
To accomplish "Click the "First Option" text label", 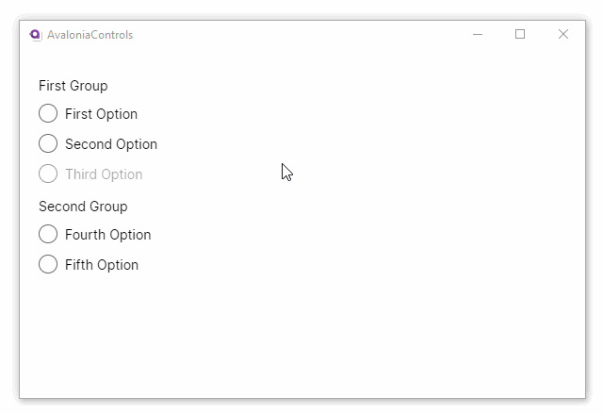I will coord(101,114).
